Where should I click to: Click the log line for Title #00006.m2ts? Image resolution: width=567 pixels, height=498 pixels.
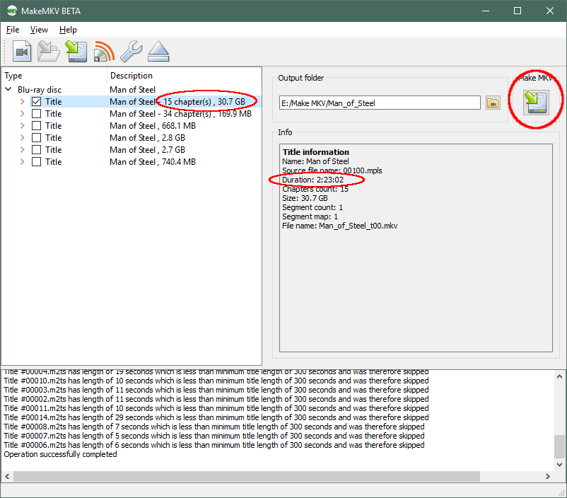214,445
